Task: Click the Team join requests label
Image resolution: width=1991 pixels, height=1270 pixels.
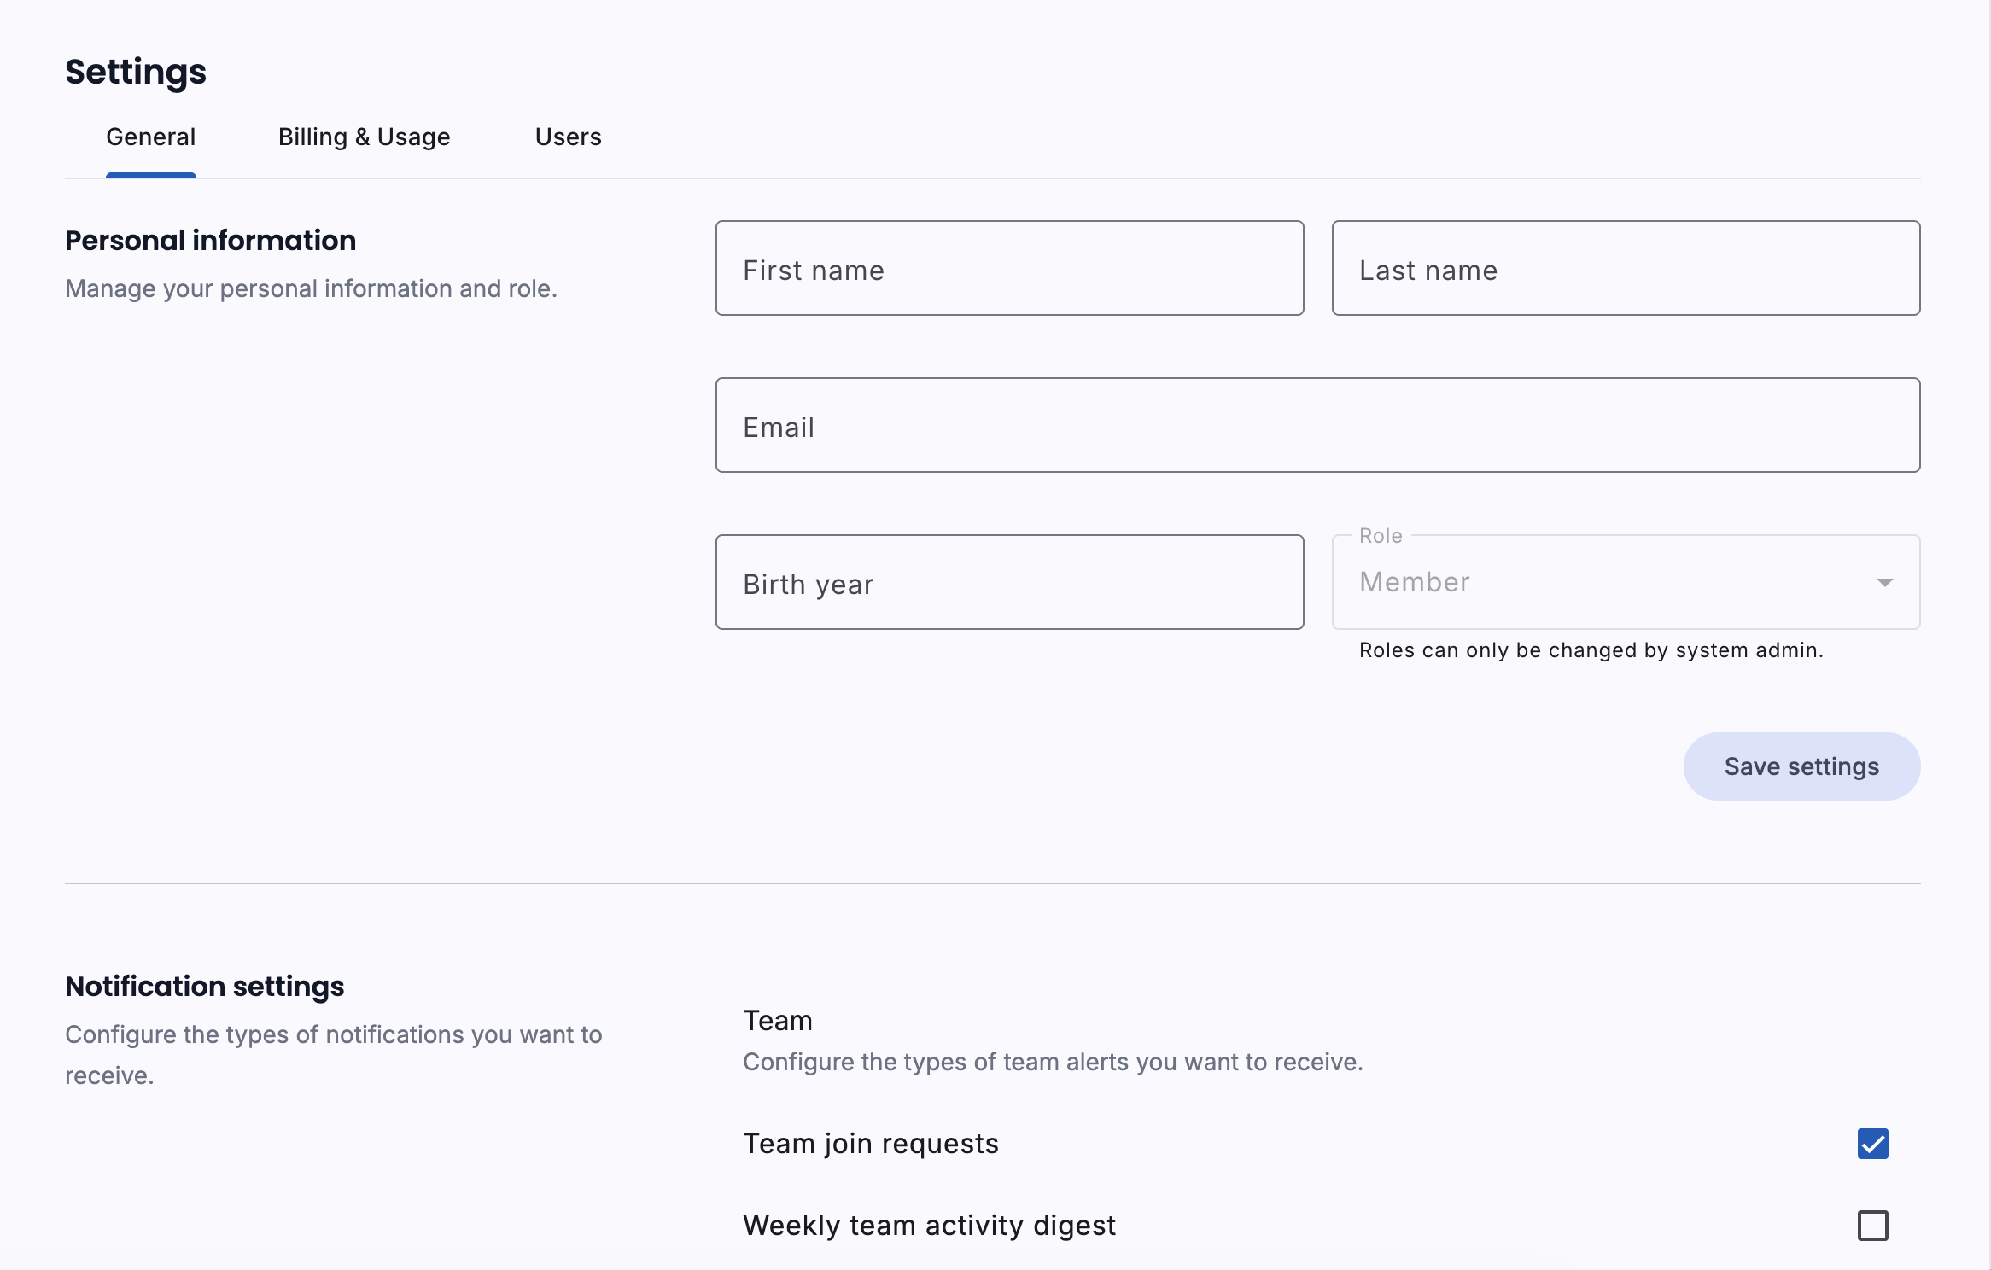Action: pyautogui.click(x=870, y=1144)
